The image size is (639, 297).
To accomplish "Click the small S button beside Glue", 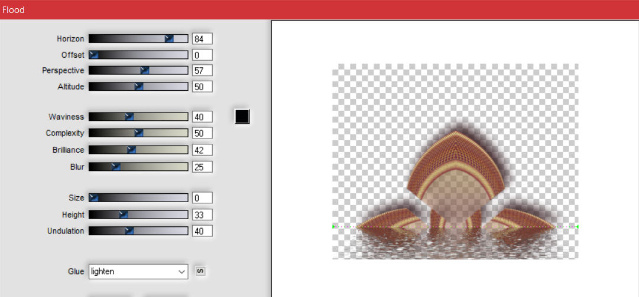I will click(200, 271).
